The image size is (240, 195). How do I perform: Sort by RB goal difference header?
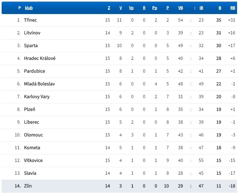(233, 8)
